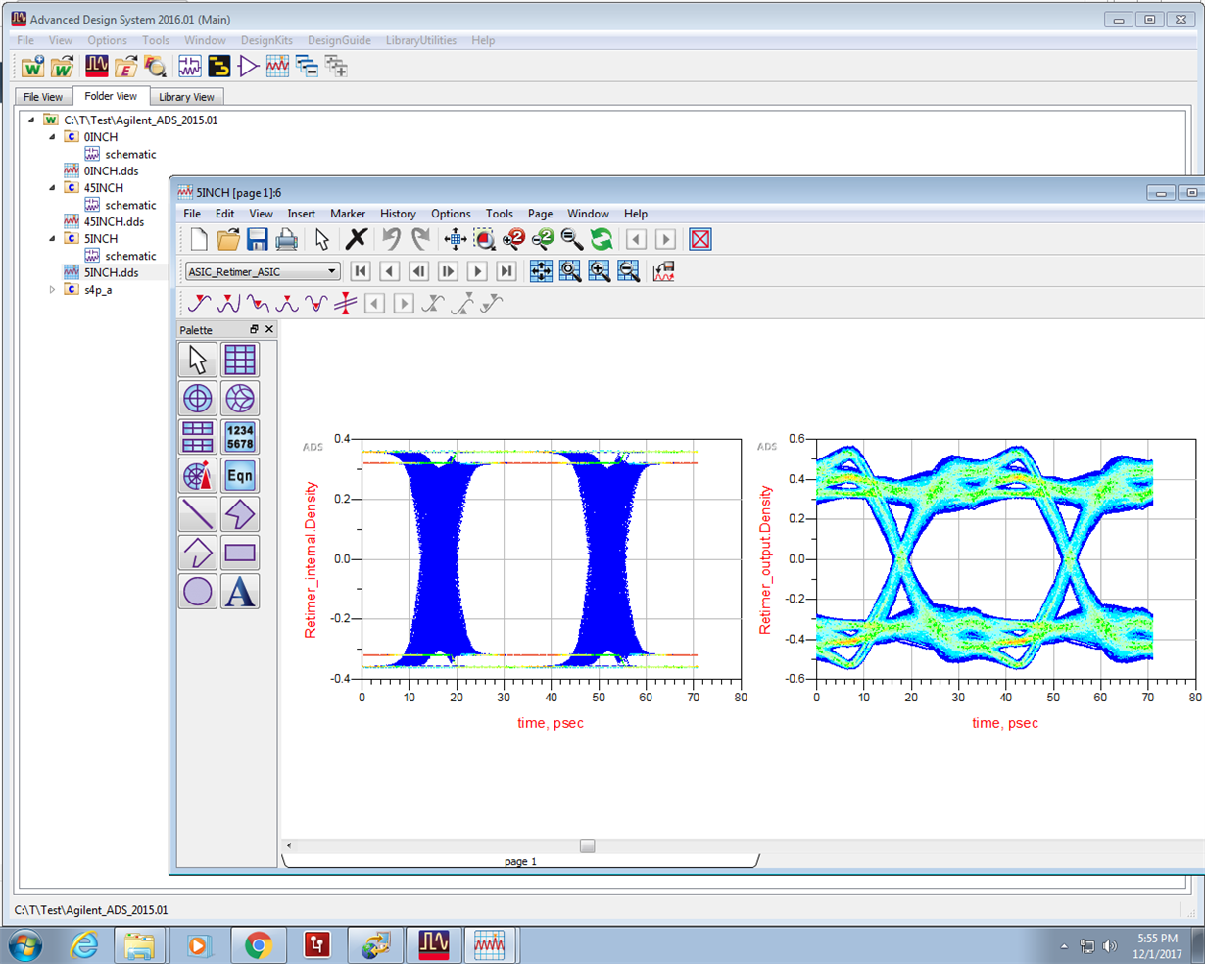
Task: Click the New Workspace icon in Main window
Action: (33, 67)
